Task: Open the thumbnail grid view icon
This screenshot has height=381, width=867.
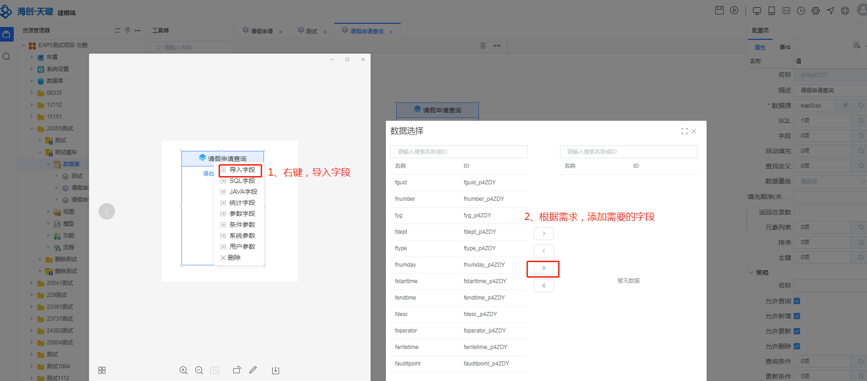Action: click(x=102, y=370)
